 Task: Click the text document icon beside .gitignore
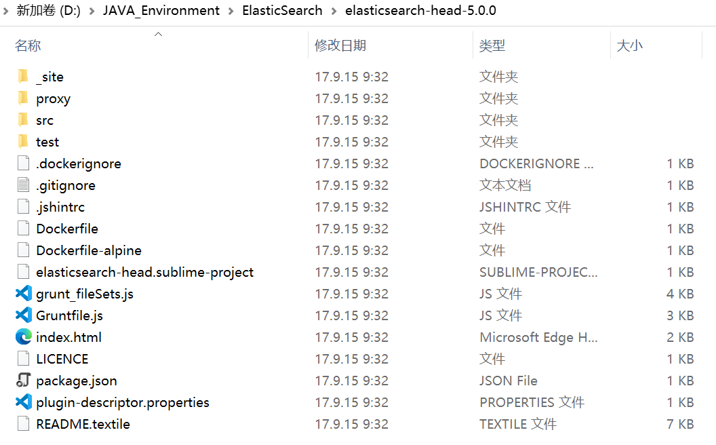24,185
